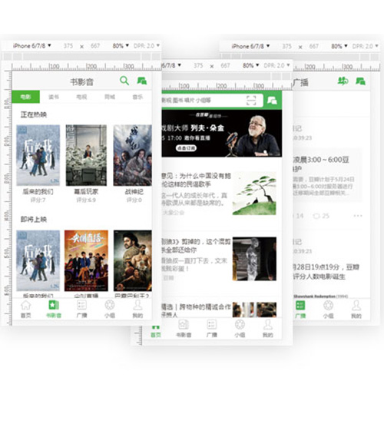Expand the left iPhone 6/7/8 device dropdown
The image size is (384, 444).
pyautogui.click(x=31, y=45)
